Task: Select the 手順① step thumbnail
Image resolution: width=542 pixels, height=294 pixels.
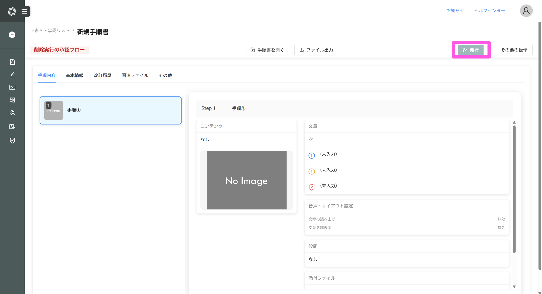Action: tap(54, 110)
